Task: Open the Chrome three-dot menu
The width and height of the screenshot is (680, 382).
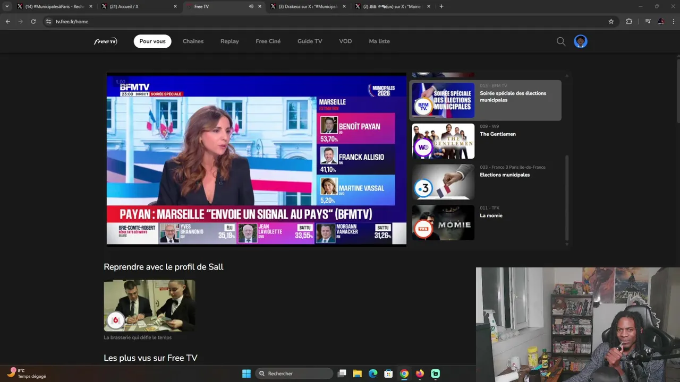Action: point(674,21)
